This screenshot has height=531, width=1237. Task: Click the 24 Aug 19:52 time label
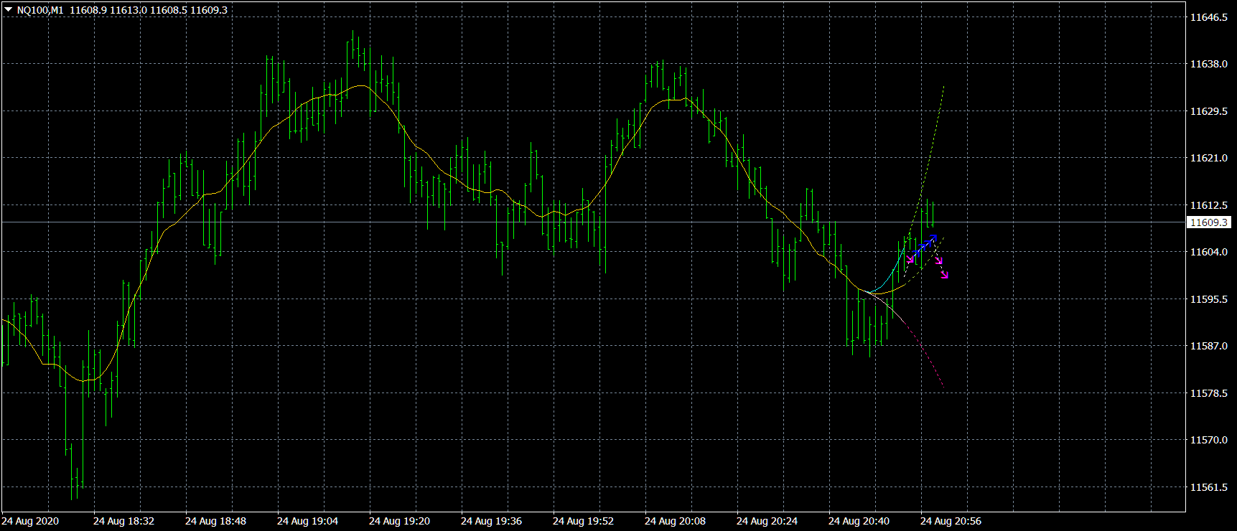point(583,521)
